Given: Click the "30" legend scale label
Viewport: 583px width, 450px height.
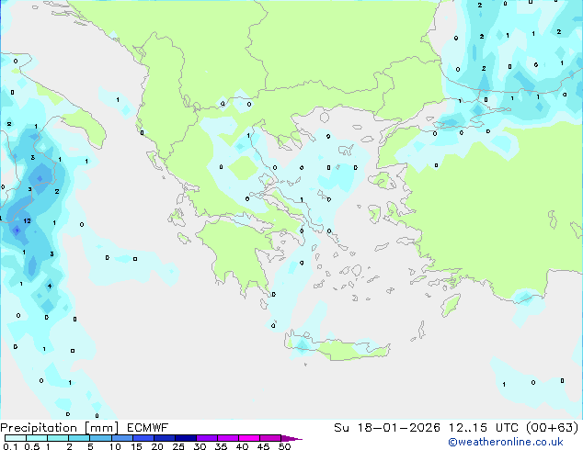Looking at the screenshot, I should tap(200, 446).
